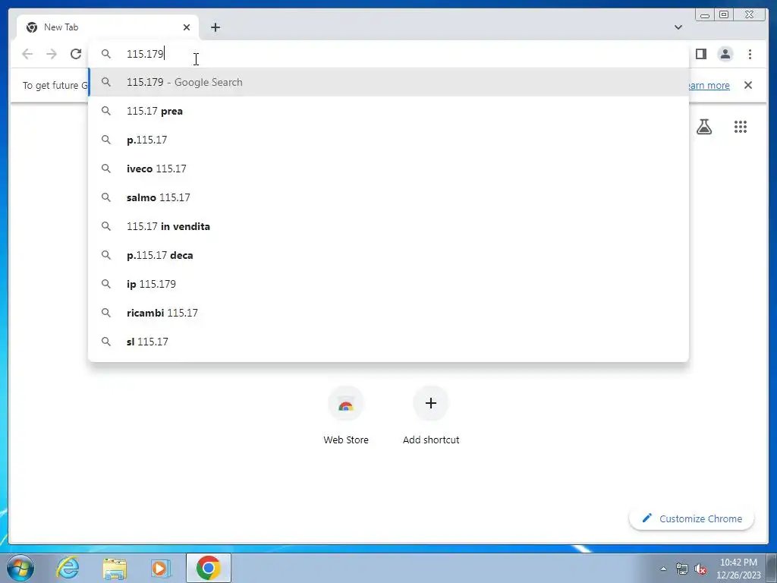Launch Internet Explorer from the taskbar
This screenshot has width=777, height=583.
click(x=68, y=568)
